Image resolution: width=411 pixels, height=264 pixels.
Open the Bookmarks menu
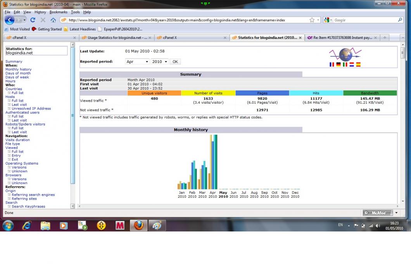[58, 12]
